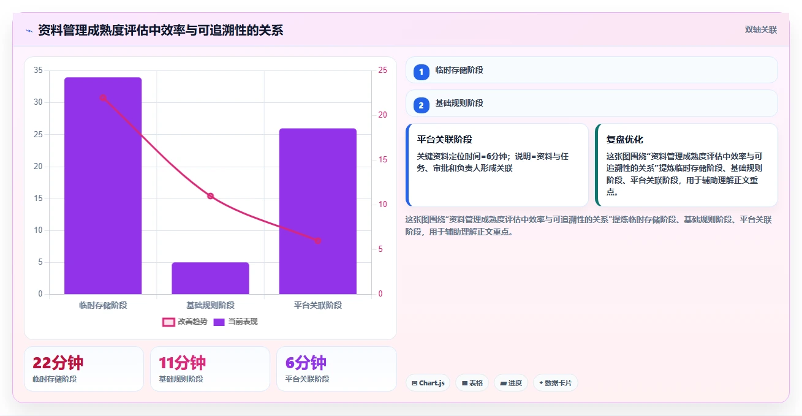Click the line point on 平台关联阶段 bar

[x=317, y=241]
